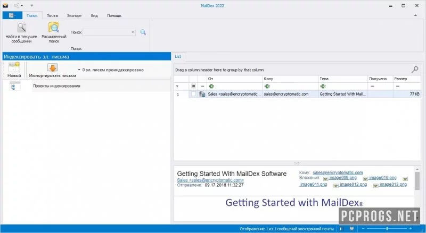The height and width of the screenshot is (233, 426).
Task: Click the Импортировать письма download icon
Action: point(52,67)
